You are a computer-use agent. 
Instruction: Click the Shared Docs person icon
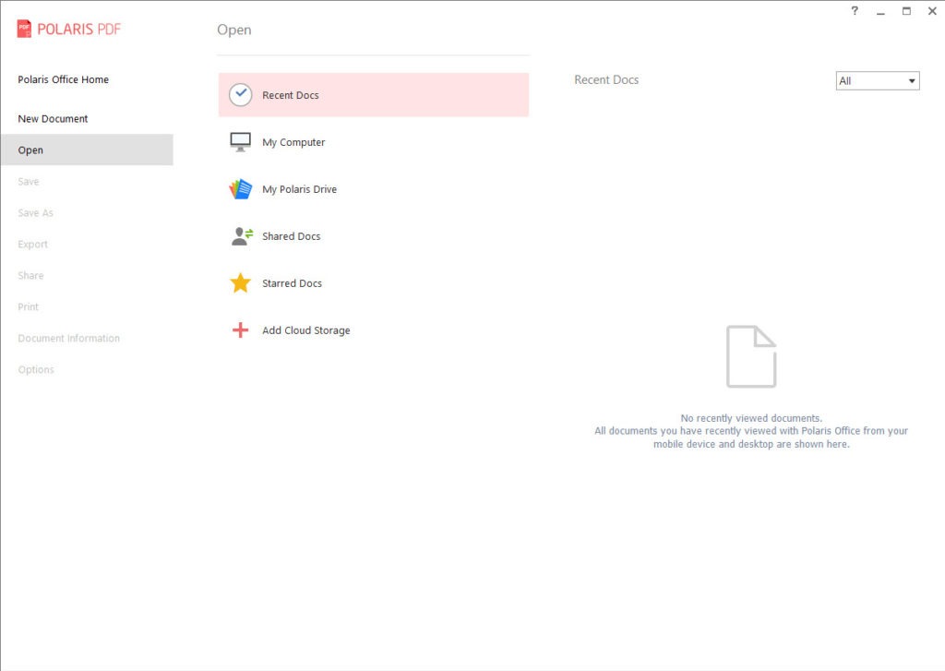pyautogui.click(x=242, y=236)
